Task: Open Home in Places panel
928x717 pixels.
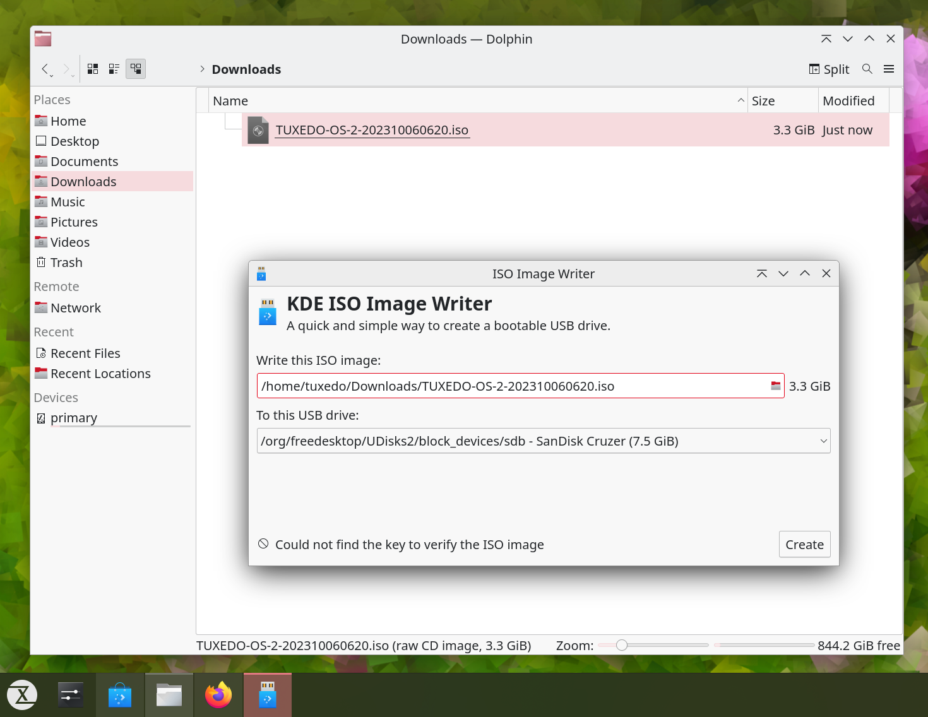Action: click(112, 121)
